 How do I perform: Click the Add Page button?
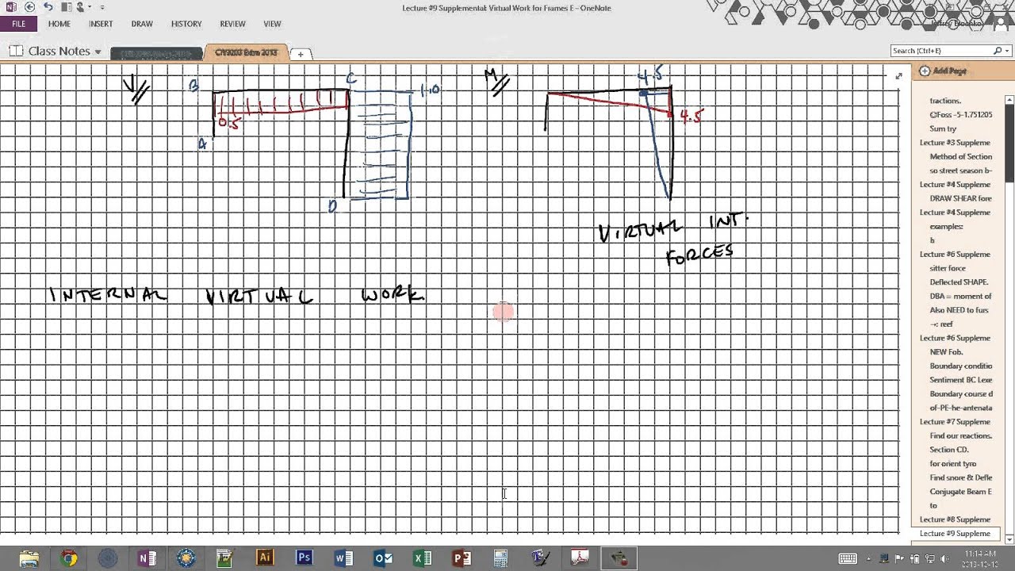click(x=943, y=71)
